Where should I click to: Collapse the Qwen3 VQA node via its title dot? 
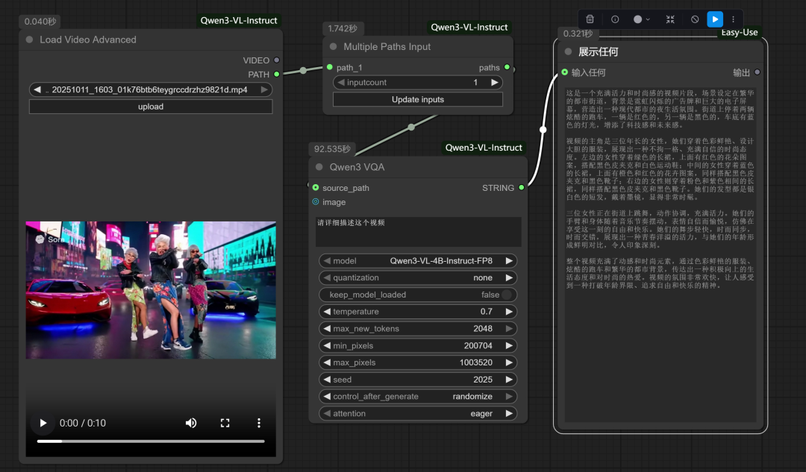click(319, 167)
